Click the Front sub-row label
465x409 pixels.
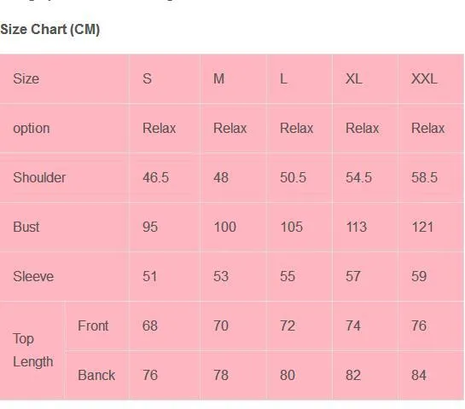click(93, 325)
